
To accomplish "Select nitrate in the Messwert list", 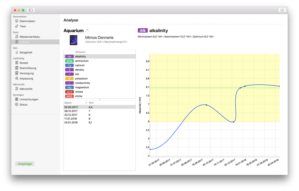I will 100,92.
